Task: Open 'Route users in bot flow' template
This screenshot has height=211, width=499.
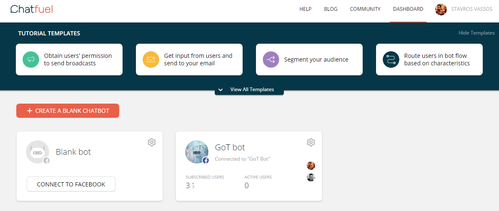Action: pos(429,60)
